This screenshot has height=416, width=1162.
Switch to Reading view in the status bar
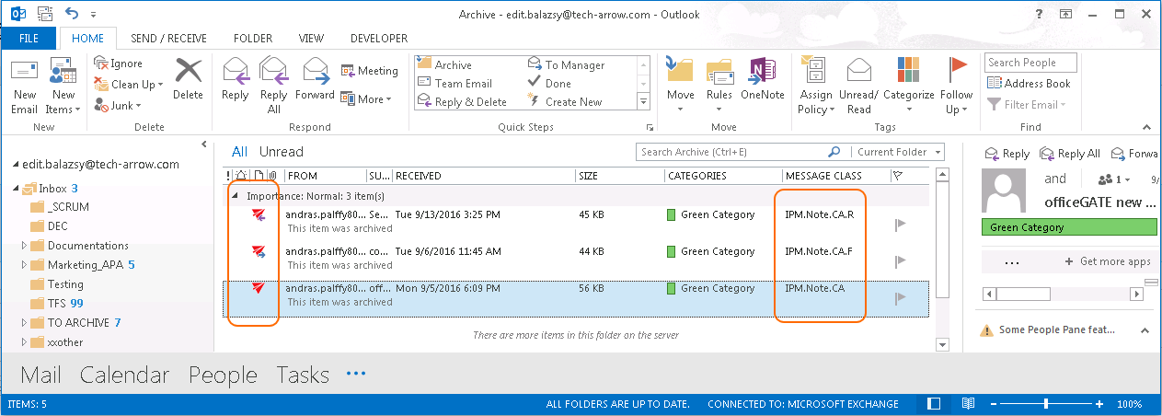968,404
